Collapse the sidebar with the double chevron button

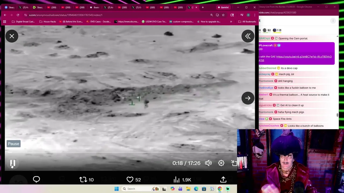(248, 36)
